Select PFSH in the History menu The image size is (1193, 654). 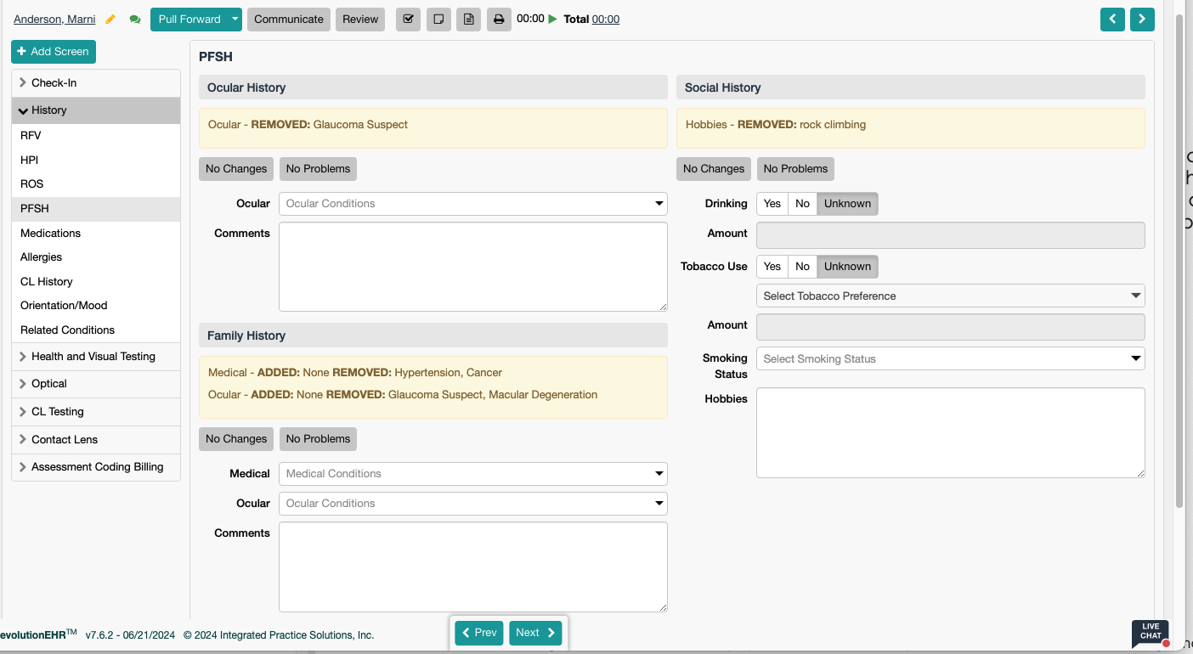[x=96, y=209]
